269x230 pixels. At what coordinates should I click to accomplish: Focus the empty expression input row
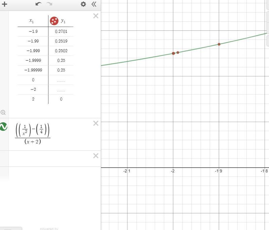50,158
